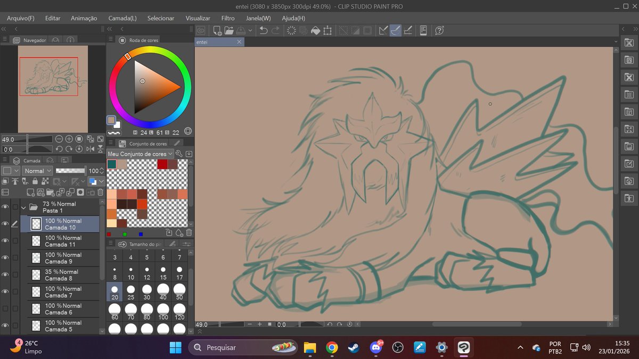639x359 pixels.
Task: Expand save options arrow in command bar
Action: [x=250, y=30]
